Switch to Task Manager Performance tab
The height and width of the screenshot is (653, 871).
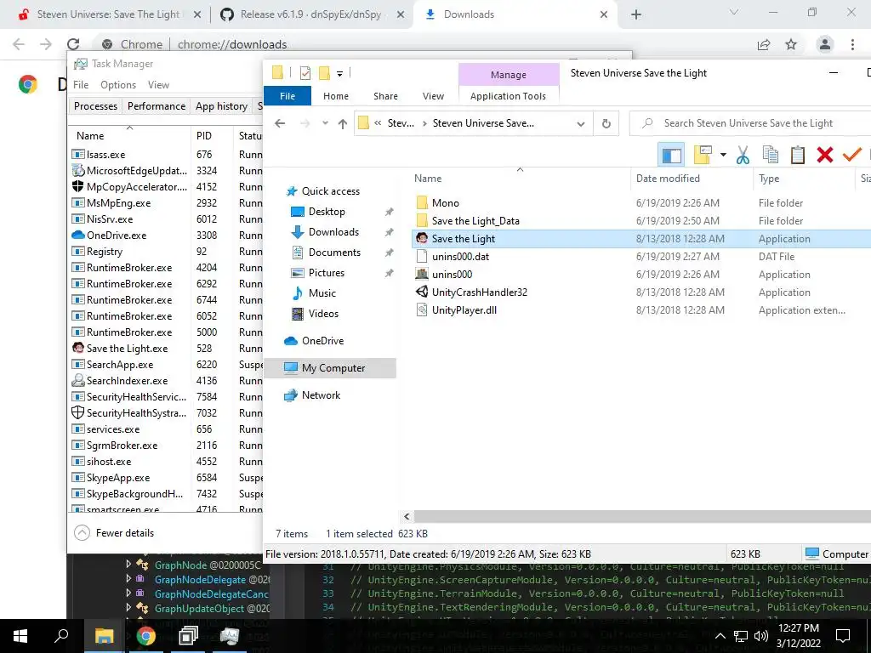[x=157, y=106]
